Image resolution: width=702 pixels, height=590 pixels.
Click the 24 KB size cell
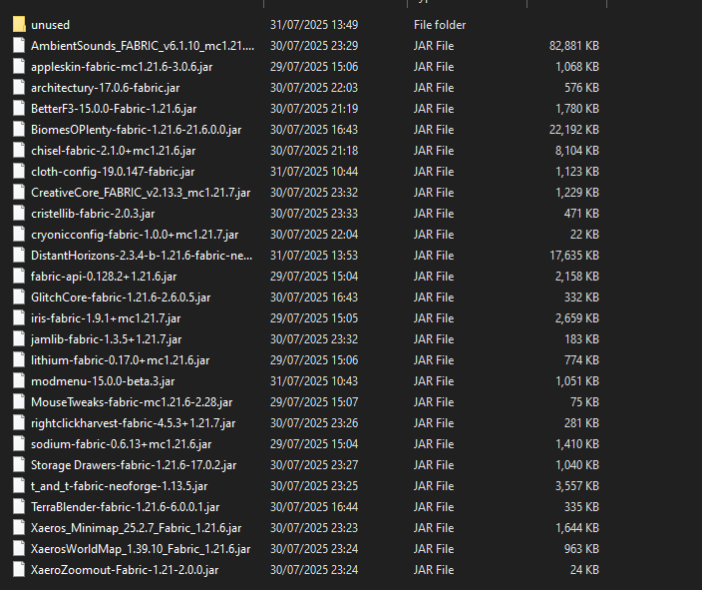tap(584, 570)
